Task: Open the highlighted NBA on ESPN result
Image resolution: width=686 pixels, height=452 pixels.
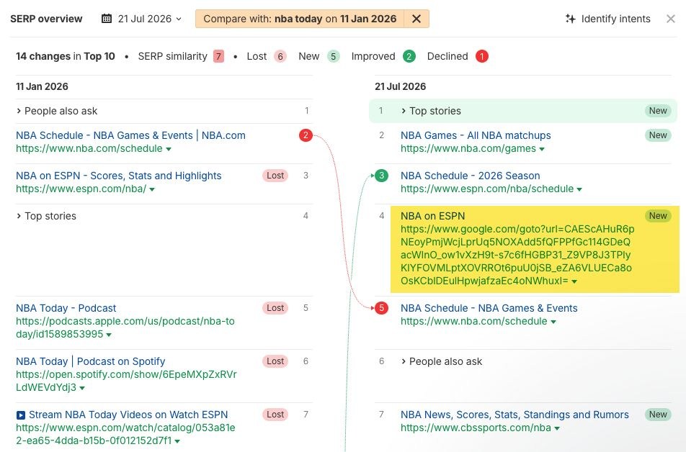Action: coord(432,216)
